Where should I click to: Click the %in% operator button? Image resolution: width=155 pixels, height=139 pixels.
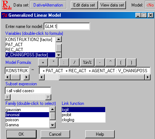pos(87,62)
